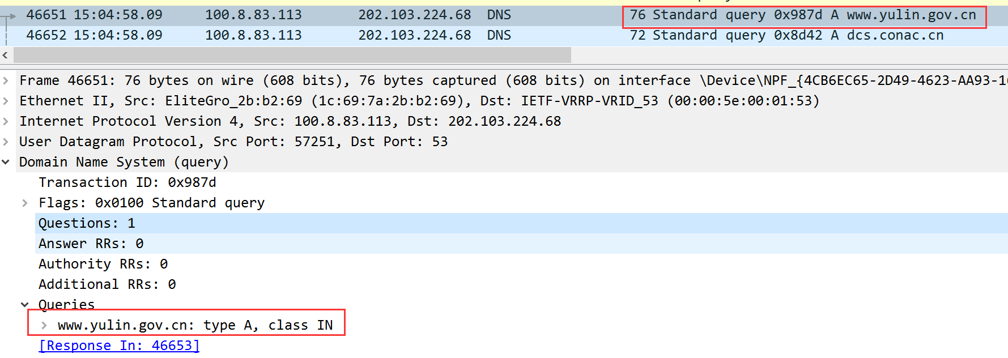
Task: Select the Questions: 1 field
Action: (x=87, y=223)
